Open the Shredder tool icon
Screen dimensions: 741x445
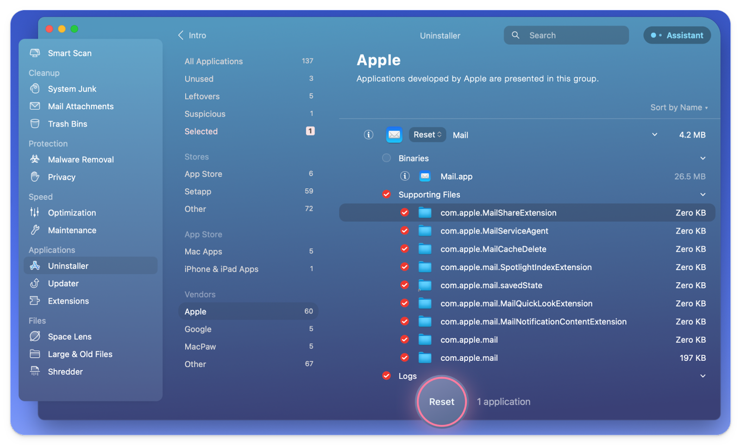[35, 371]
